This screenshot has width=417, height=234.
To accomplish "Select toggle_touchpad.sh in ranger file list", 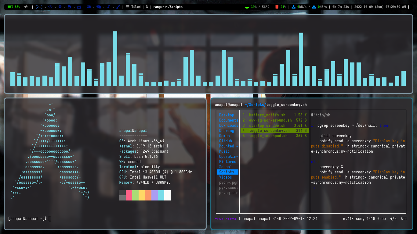I will 275,136.
